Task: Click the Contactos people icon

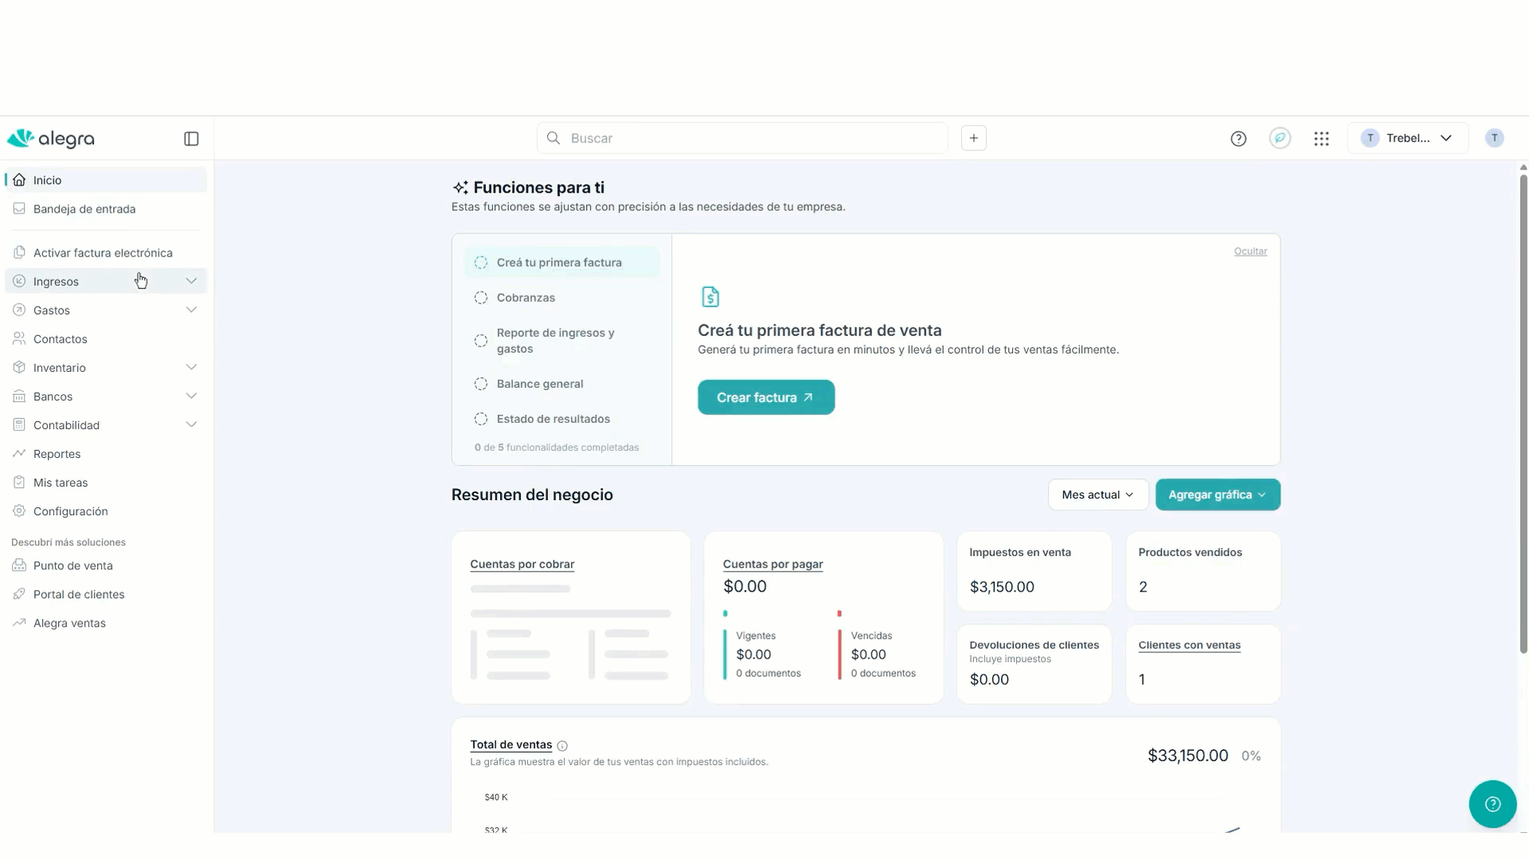Action: click(19, 338)
